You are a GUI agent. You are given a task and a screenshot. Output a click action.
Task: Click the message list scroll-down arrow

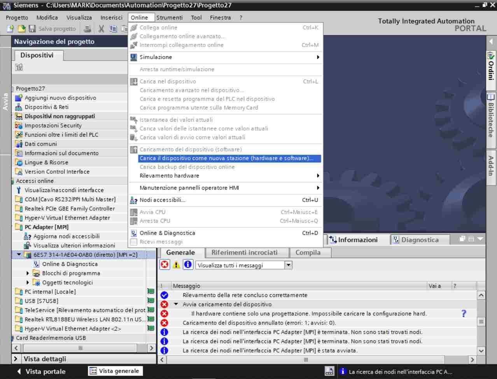[x=481, y=350]
